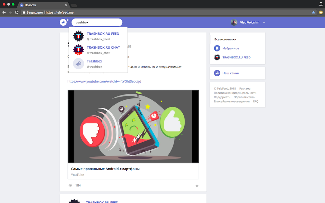Click the Наш канал megaphone icon

217,73
